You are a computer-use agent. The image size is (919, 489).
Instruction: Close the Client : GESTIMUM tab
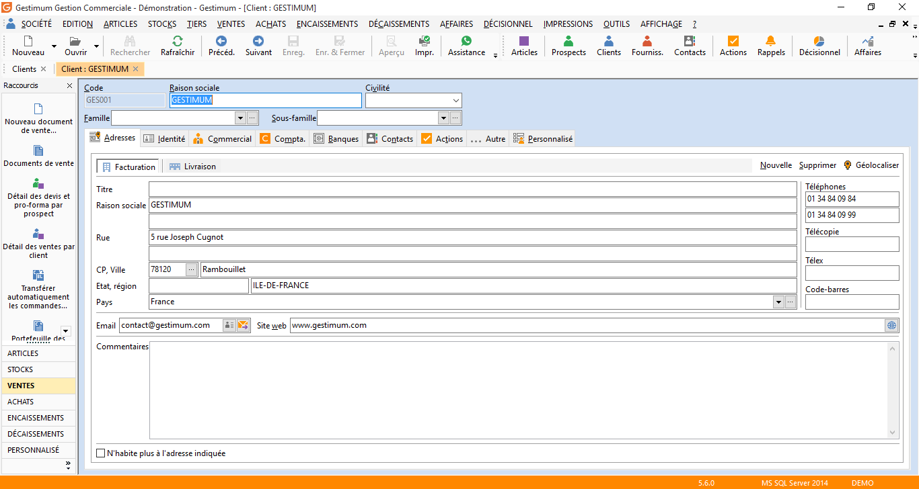135,69
